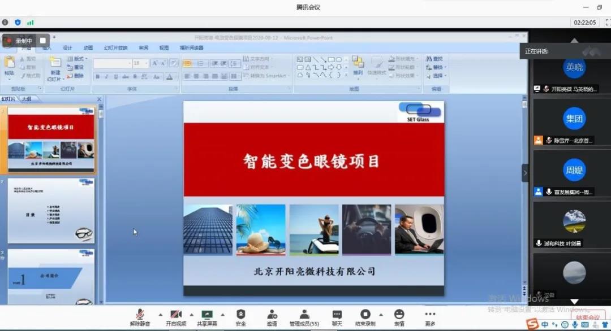Click the meeting info icon top-left

point(5,23)
